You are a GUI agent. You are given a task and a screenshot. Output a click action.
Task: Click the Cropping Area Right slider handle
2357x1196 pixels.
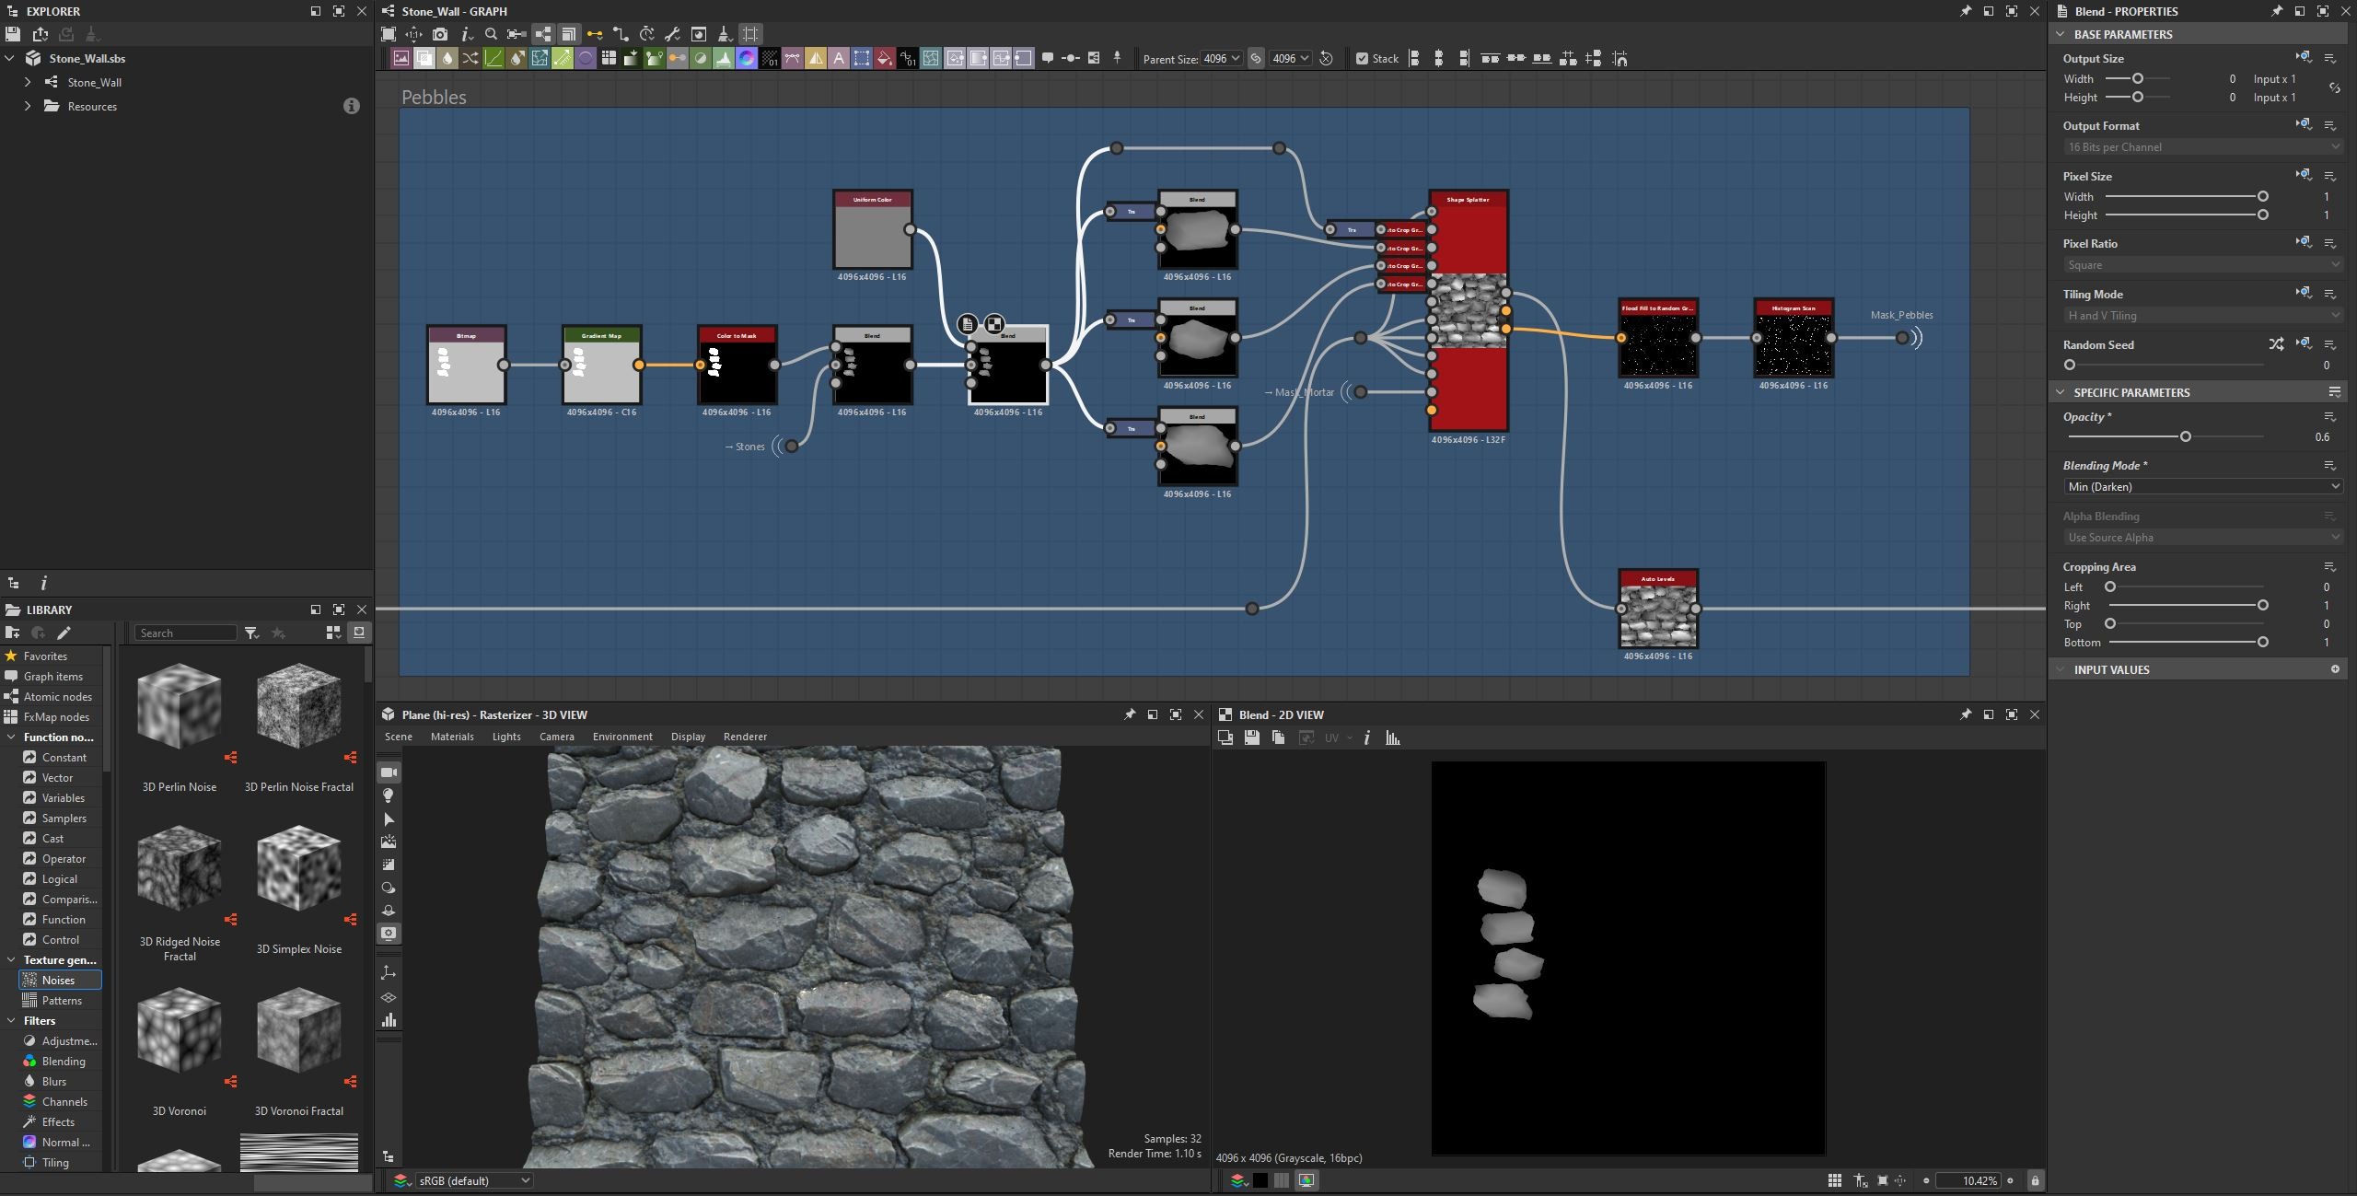[2262, 605]
